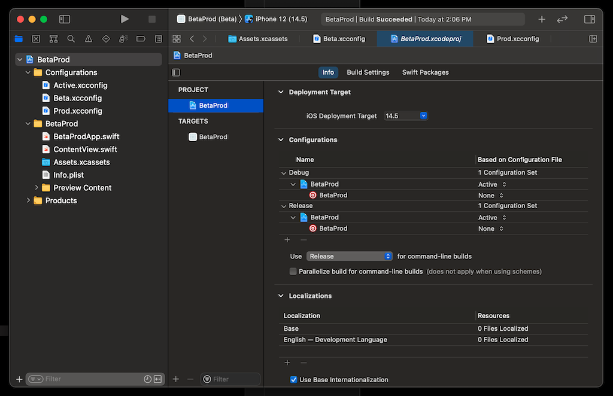This screenshot has height=396, width=613.
Task: Switch to the Swift Packages tab
Action: click(x=426, y=72)
